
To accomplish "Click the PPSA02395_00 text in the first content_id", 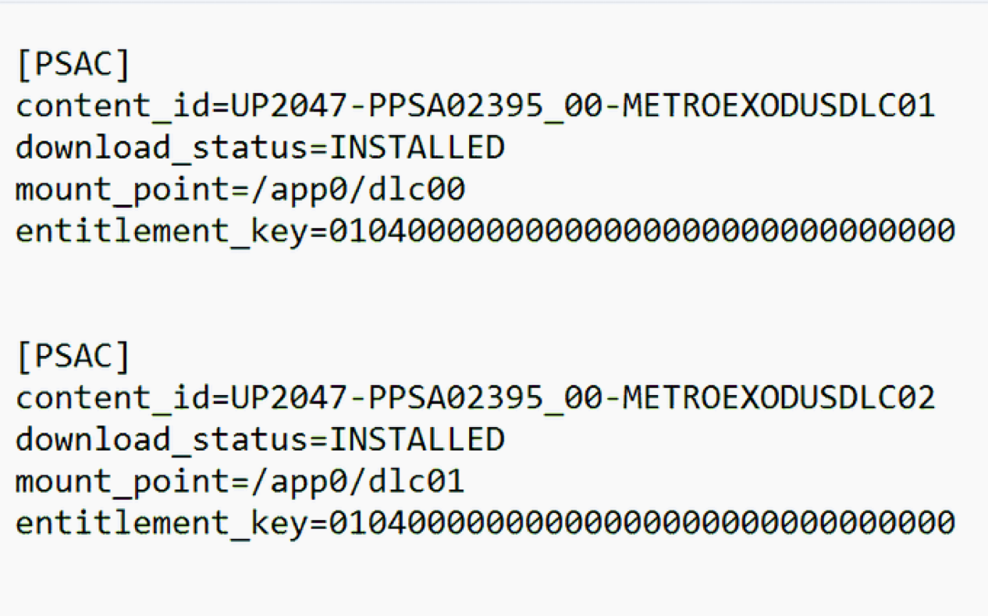I will [x=485, y=106].
